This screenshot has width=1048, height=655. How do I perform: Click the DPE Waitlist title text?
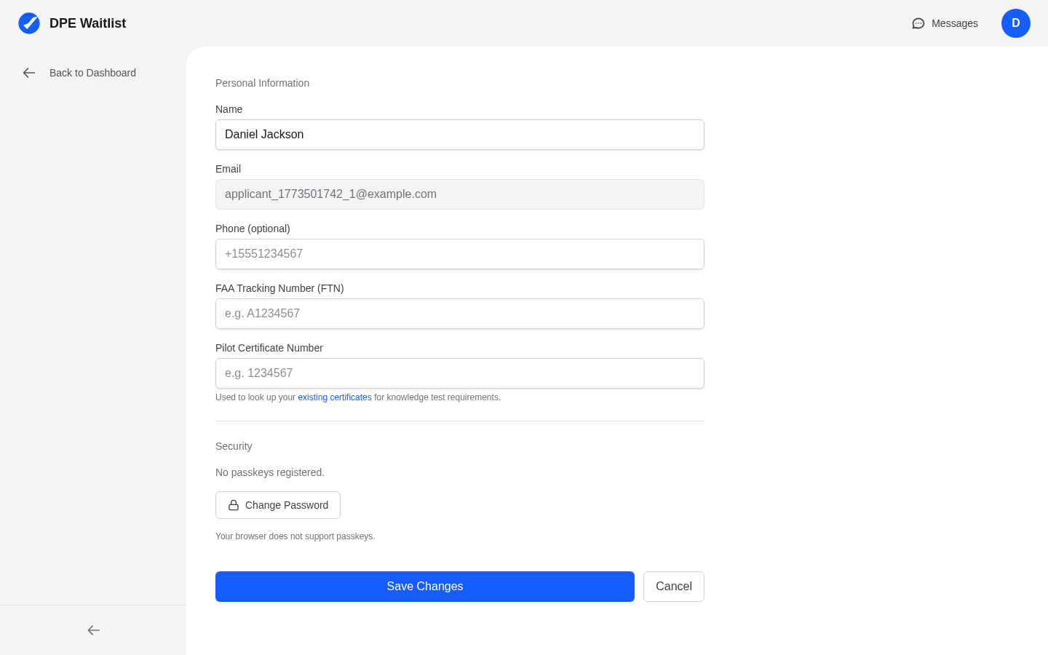click(87, 23)
